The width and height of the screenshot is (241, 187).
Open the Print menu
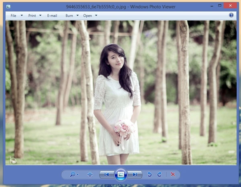[34, 16]
